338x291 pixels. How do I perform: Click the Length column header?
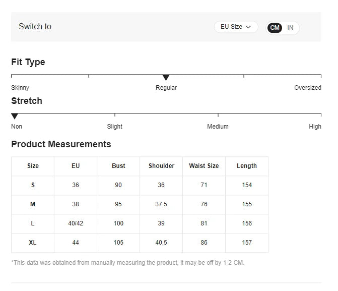click(x=246, y=166)
